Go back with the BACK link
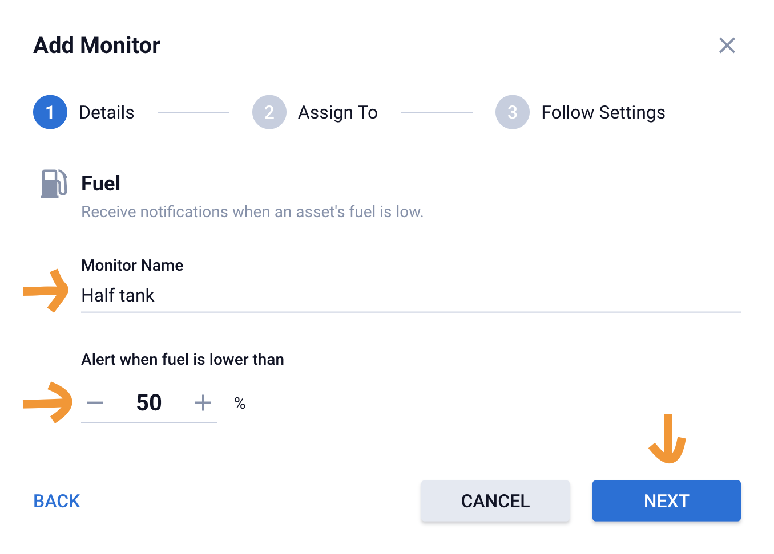This screenshot has width=774, height=554. 57,501
